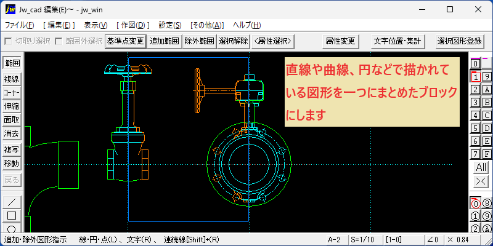Toggle layer 1 button in layer panel

[x=476, y=76]
